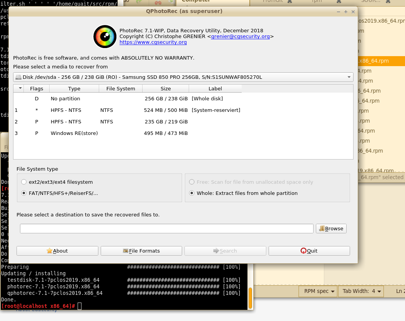Click the orange terminal scrollbar handle

click(x=251, y=298)
